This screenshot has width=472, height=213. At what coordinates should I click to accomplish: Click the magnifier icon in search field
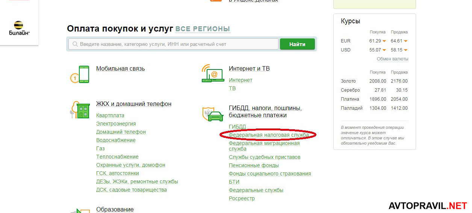click(75, 44)
